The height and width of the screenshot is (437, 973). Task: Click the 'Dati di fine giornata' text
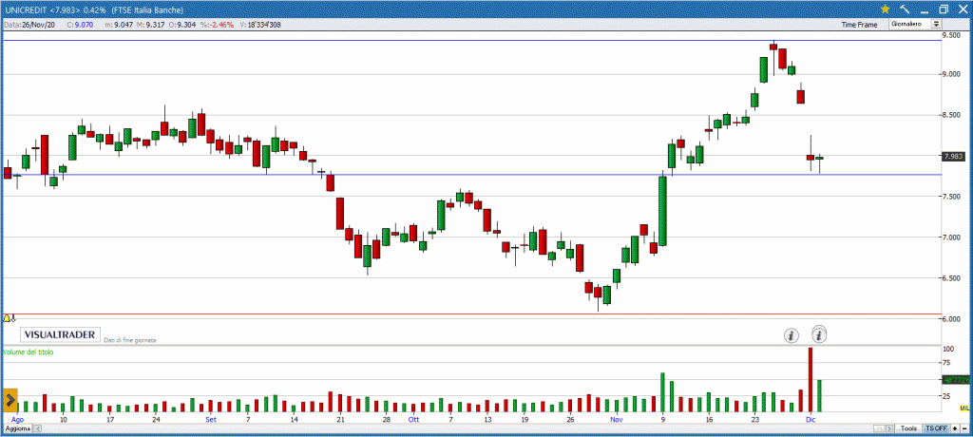tap(129, 340)
